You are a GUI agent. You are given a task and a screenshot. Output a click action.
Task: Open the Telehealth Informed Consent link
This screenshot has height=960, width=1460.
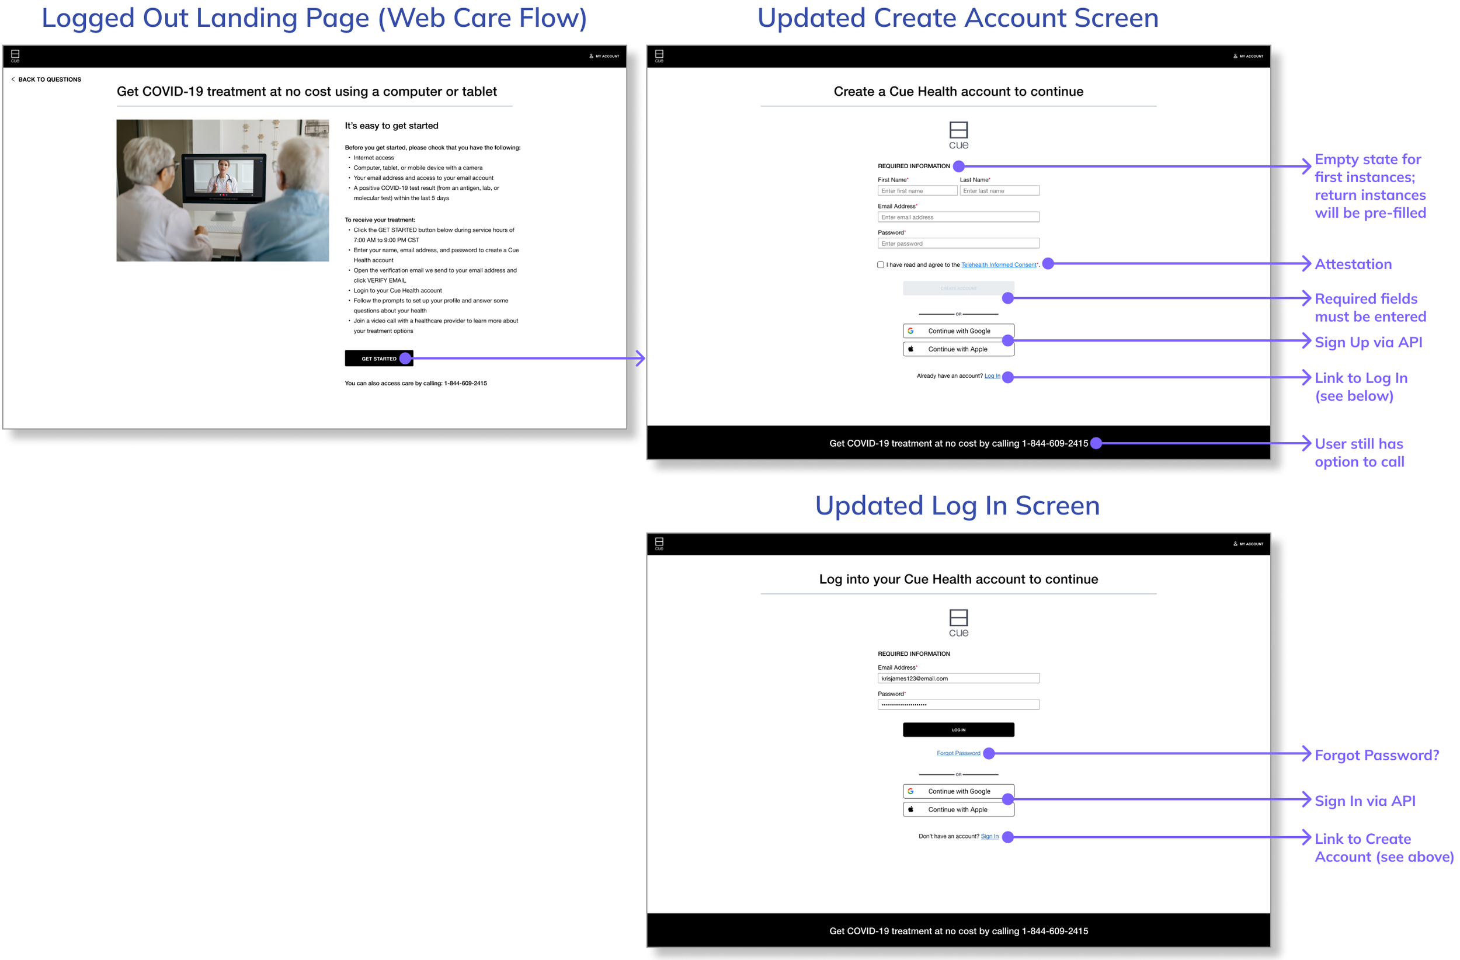click(x=998, y=265)
